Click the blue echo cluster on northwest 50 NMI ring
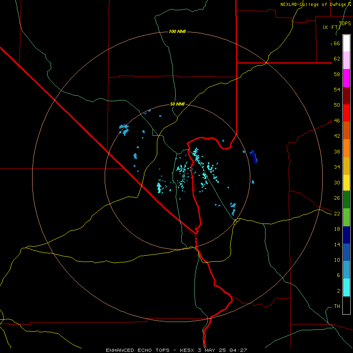The width and height of the screenshot is (353, 353). click(x=124, y=129)
